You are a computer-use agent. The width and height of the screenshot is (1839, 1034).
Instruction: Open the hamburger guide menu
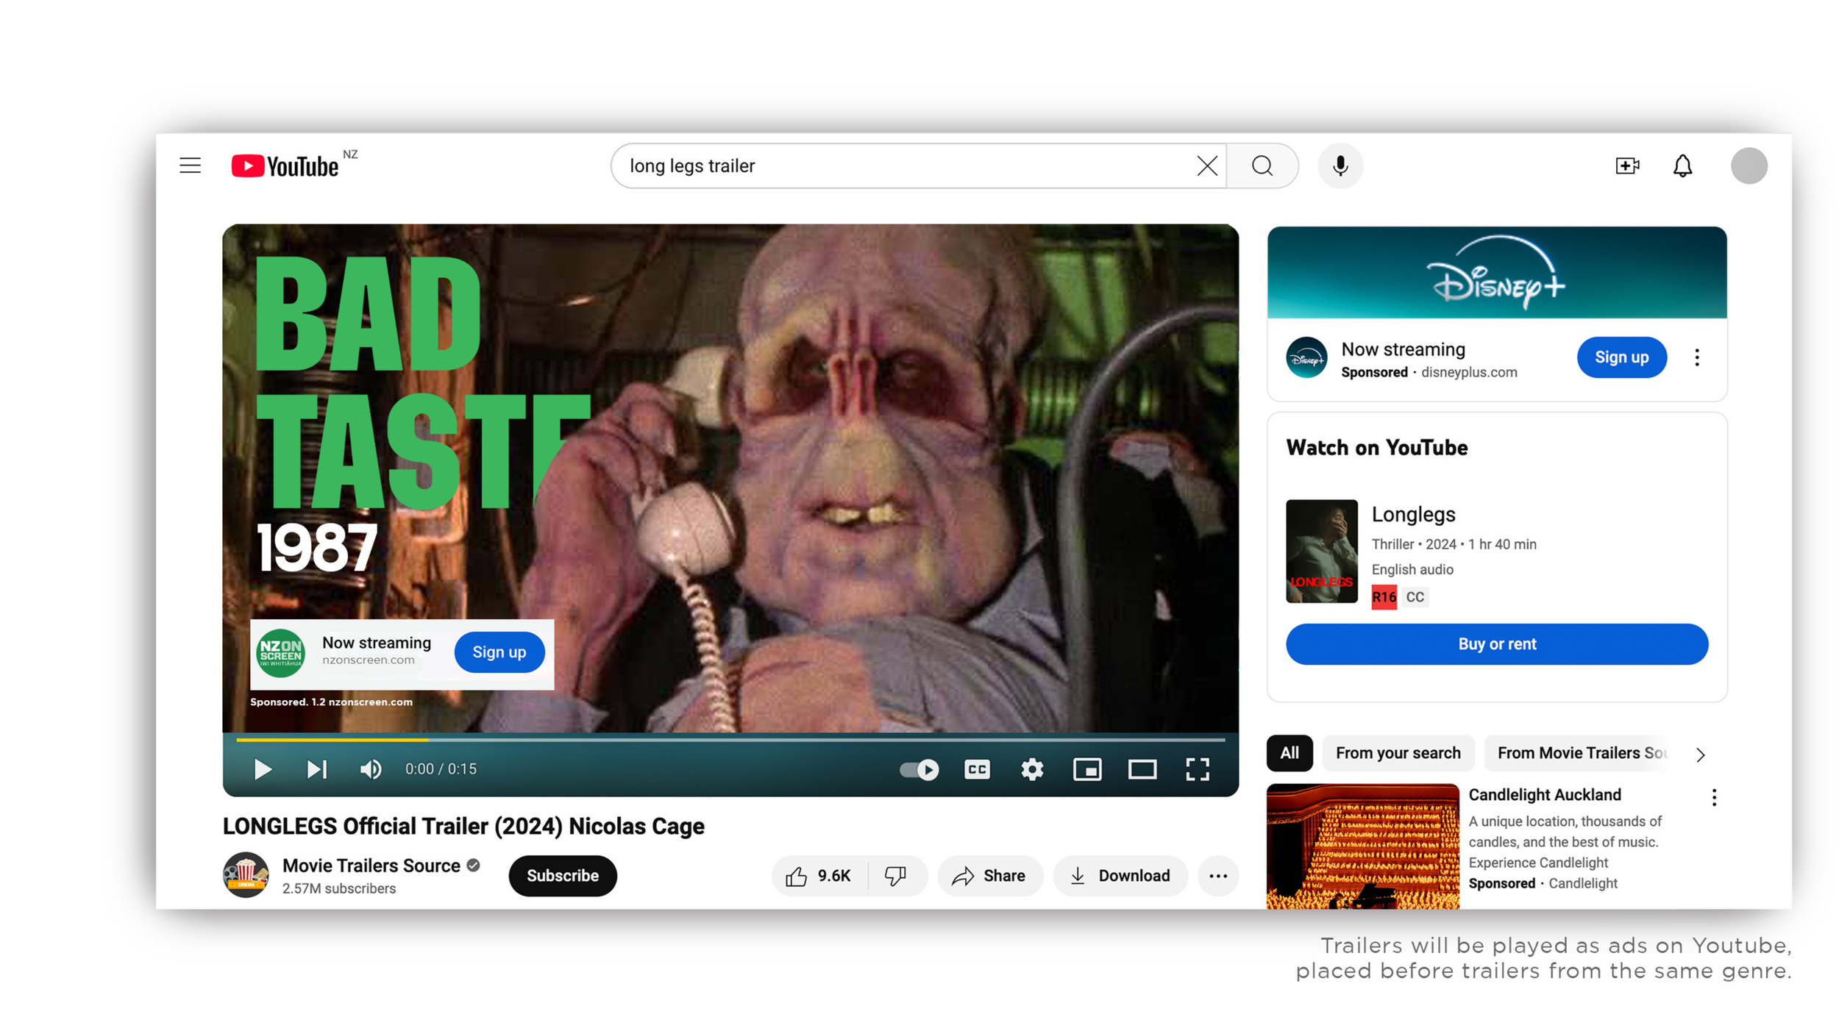coord(190,165)
